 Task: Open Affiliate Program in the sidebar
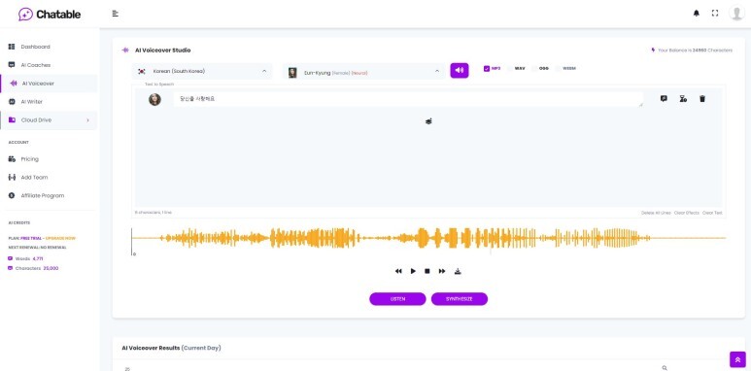click(x=42, y=195)
